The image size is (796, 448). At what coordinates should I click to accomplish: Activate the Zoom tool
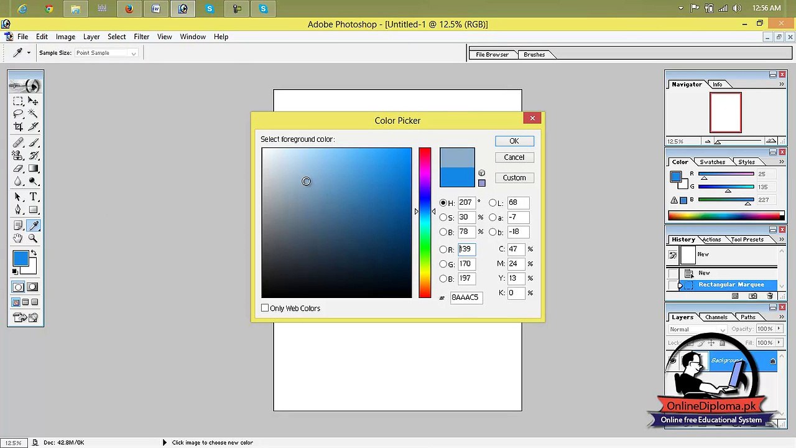tap(33, 238)
